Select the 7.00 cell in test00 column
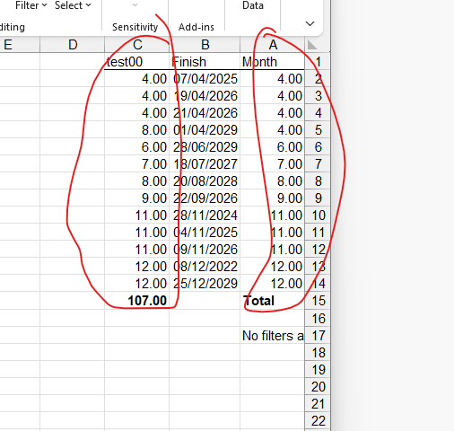This screenshot has height=431, width=454. click(x=137, y=164)
